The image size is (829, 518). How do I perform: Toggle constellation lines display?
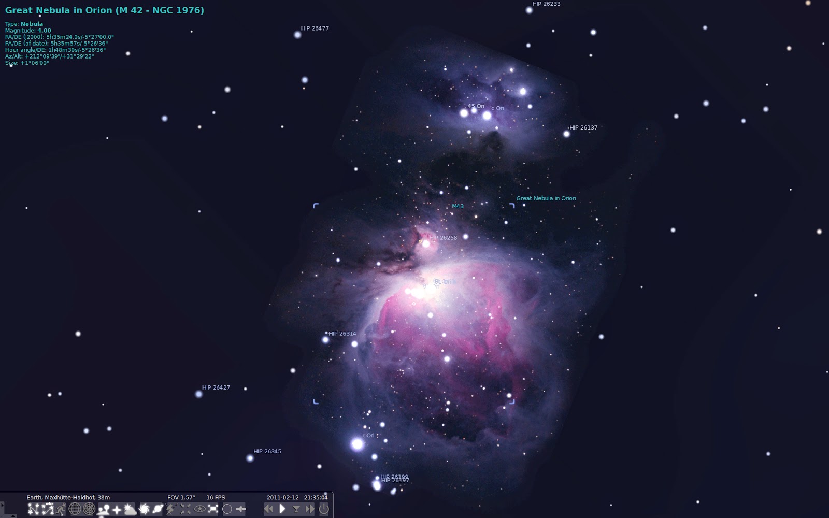pyautogui.click(x=33, y=509)
